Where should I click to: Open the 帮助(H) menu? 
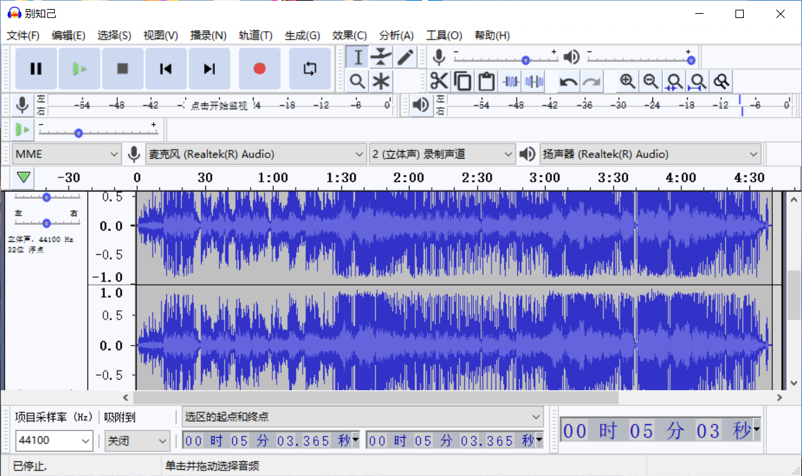coord(492,35)
